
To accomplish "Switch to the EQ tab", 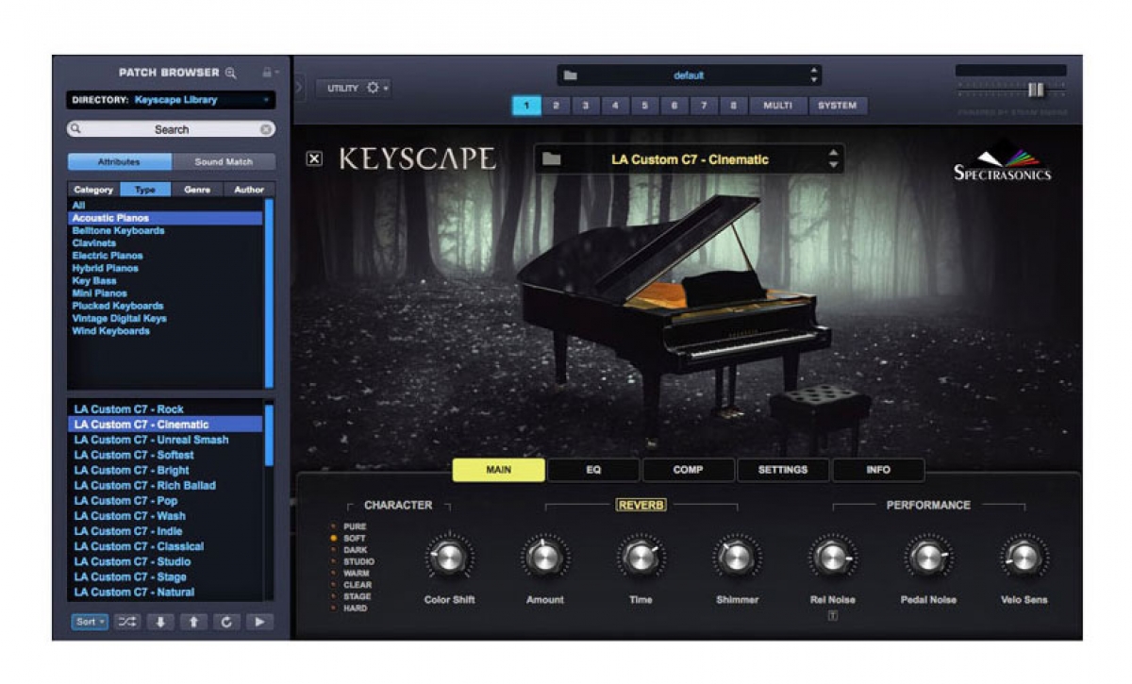I will pyautogui.click(x=593, y=470).
